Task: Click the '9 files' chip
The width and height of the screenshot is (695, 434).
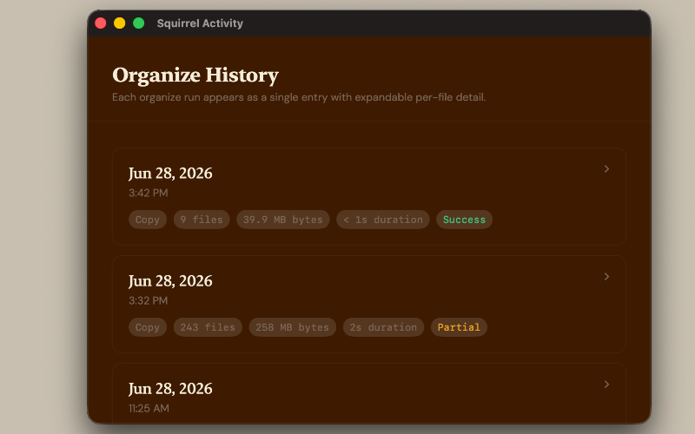Action: [202, 220]
